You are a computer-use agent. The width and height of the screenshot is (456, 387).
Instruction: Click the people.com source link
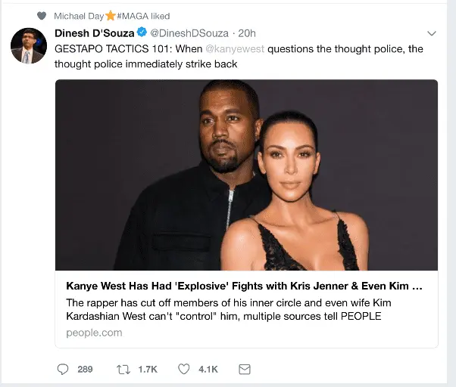94,333
